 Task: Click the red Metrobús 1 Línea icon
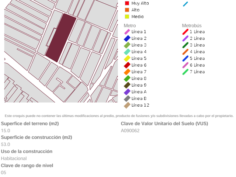(185, 32)
